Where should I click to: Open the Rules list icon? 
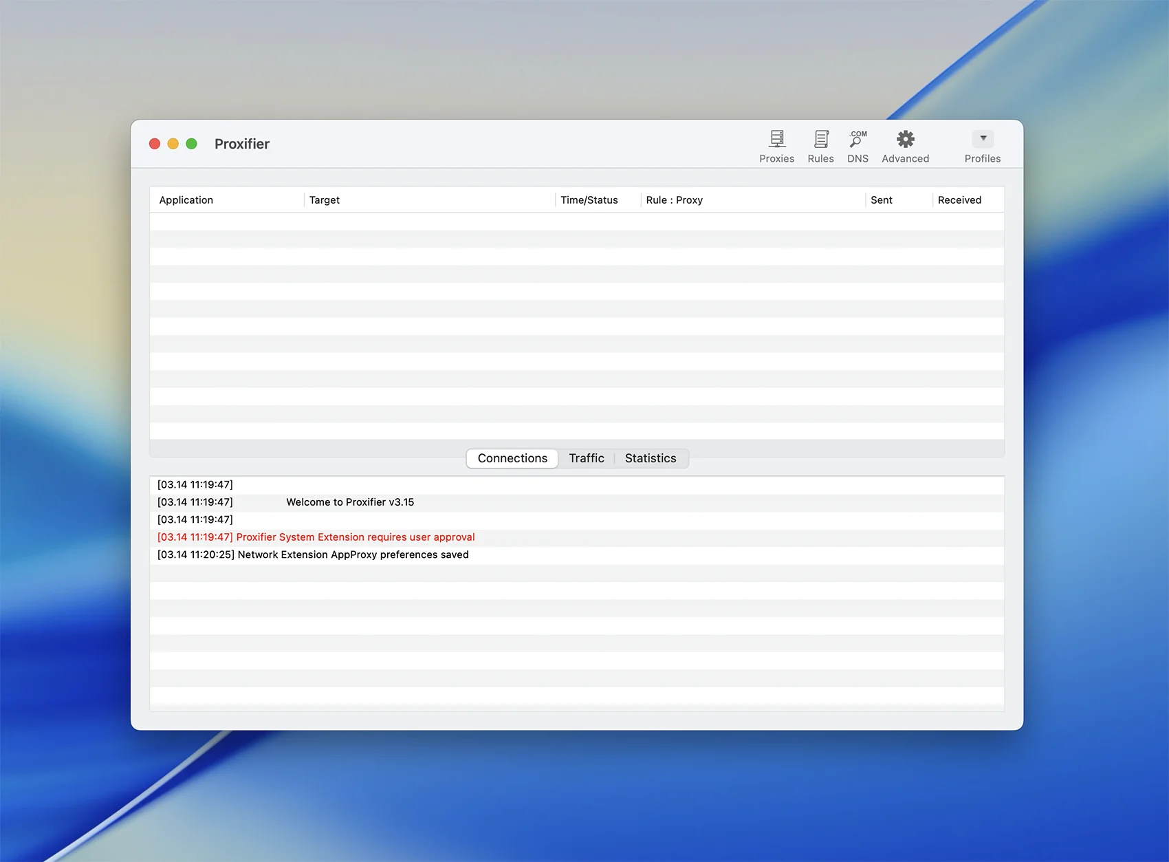pyautogui.click(x=820, y=140)
